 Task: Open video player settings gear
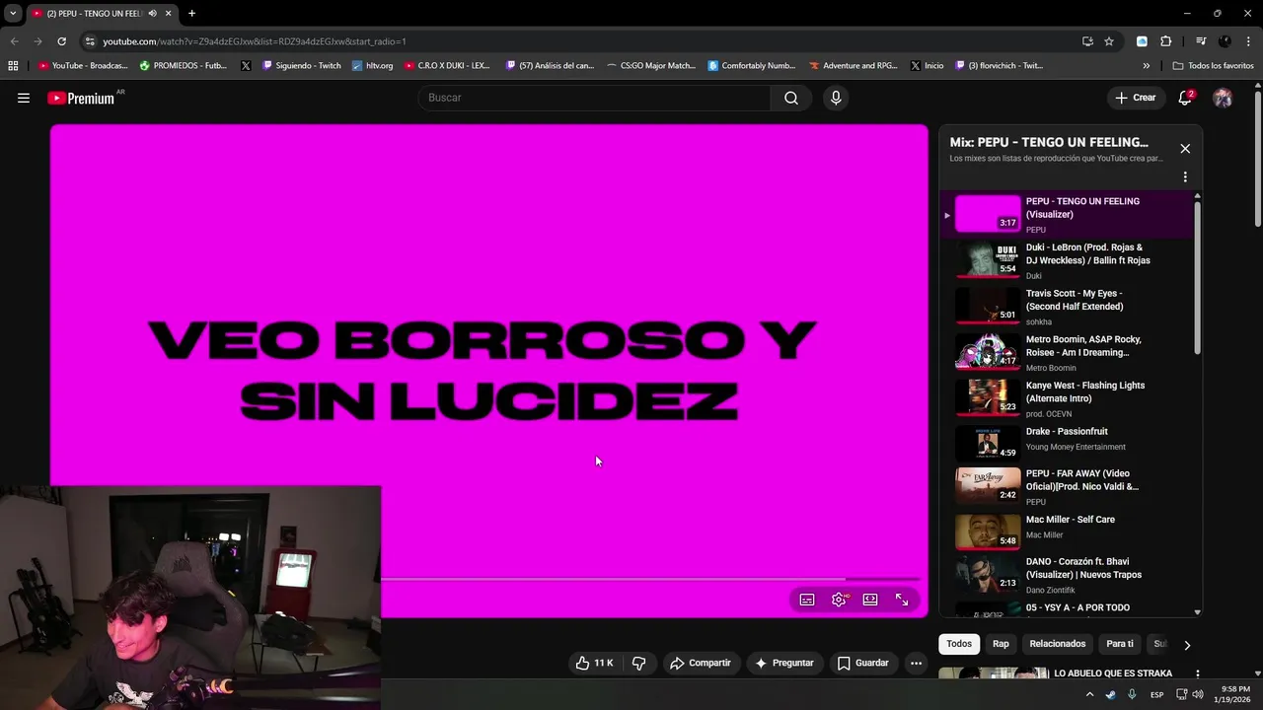(x=839, y=600)
